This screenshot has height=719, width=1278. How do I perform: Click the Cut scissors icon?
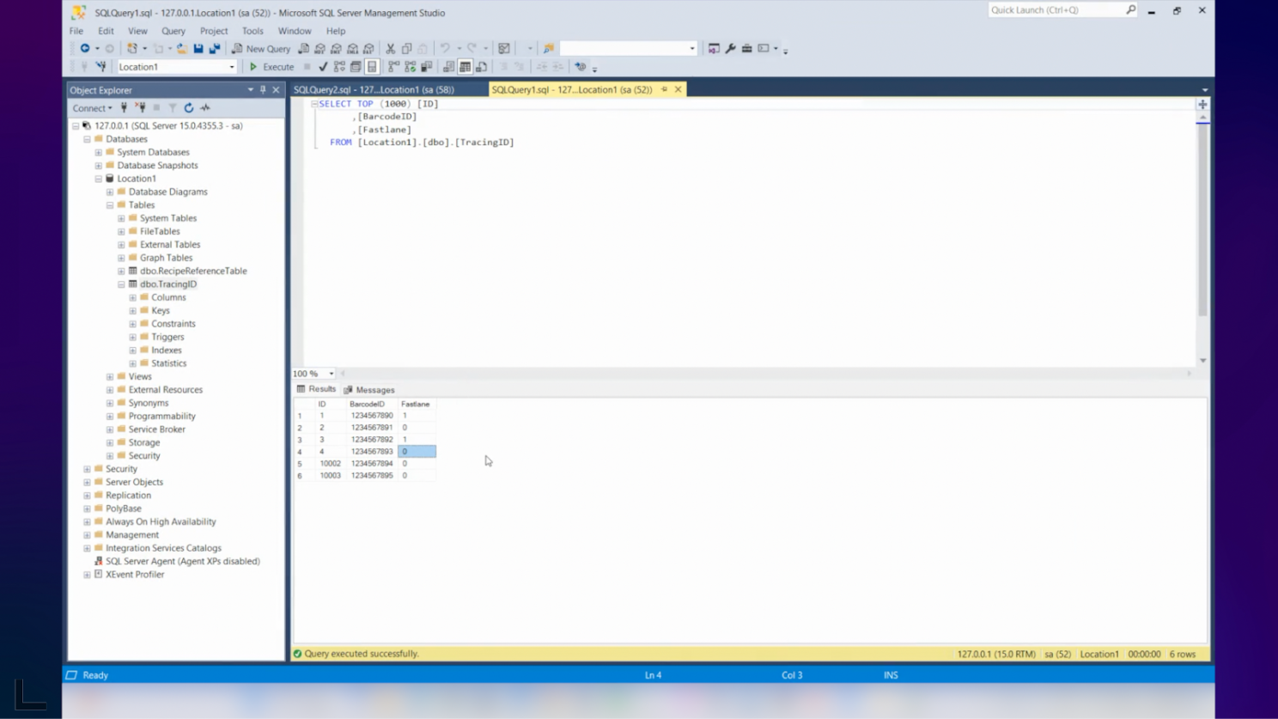(391, 49)
